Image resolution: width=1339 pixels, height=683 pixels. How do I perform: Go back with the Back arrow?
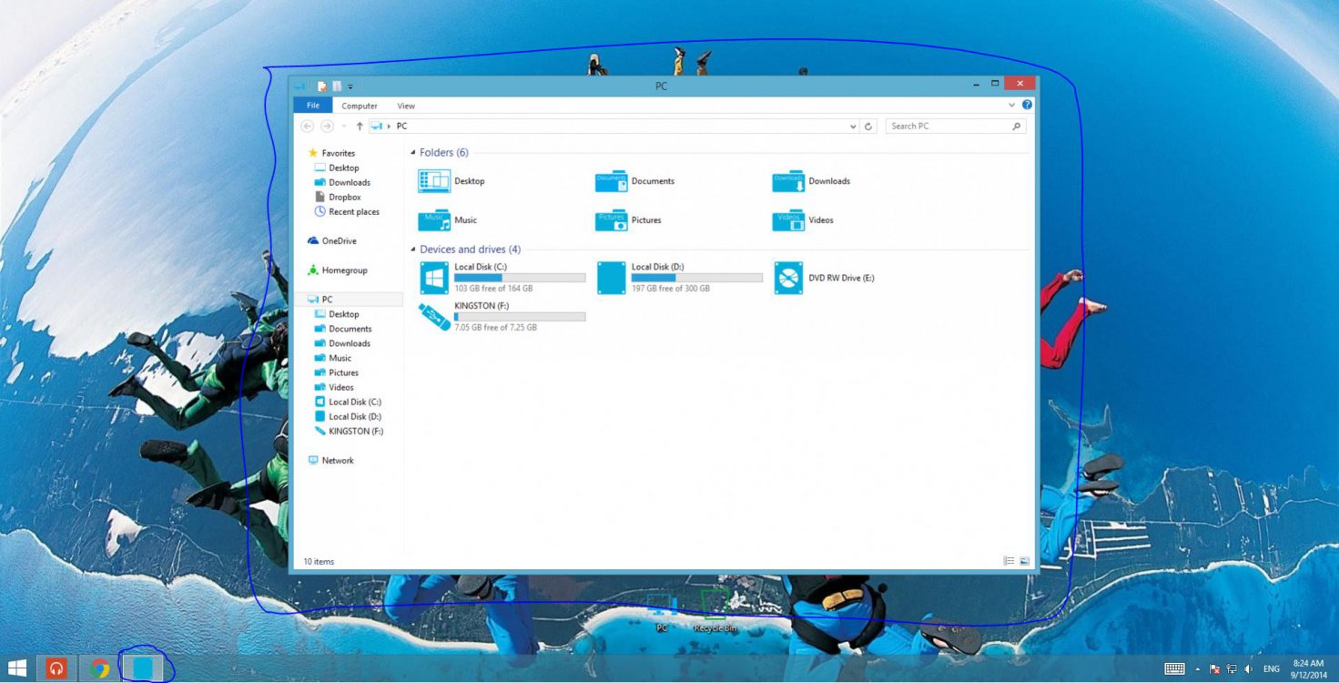point(307,127)
